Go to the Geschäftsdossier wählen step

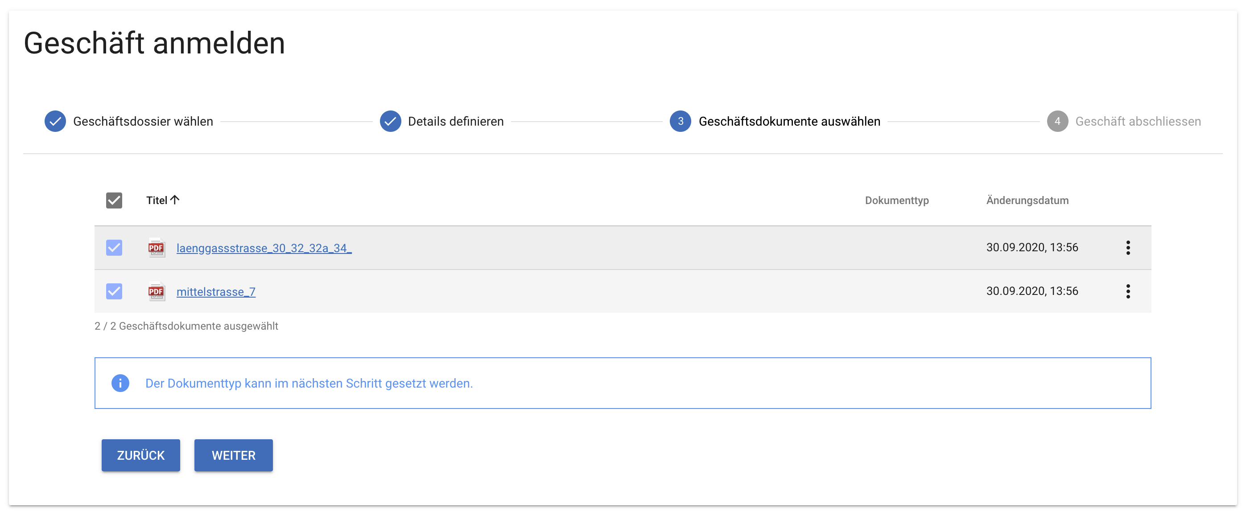tap(143, 121)
